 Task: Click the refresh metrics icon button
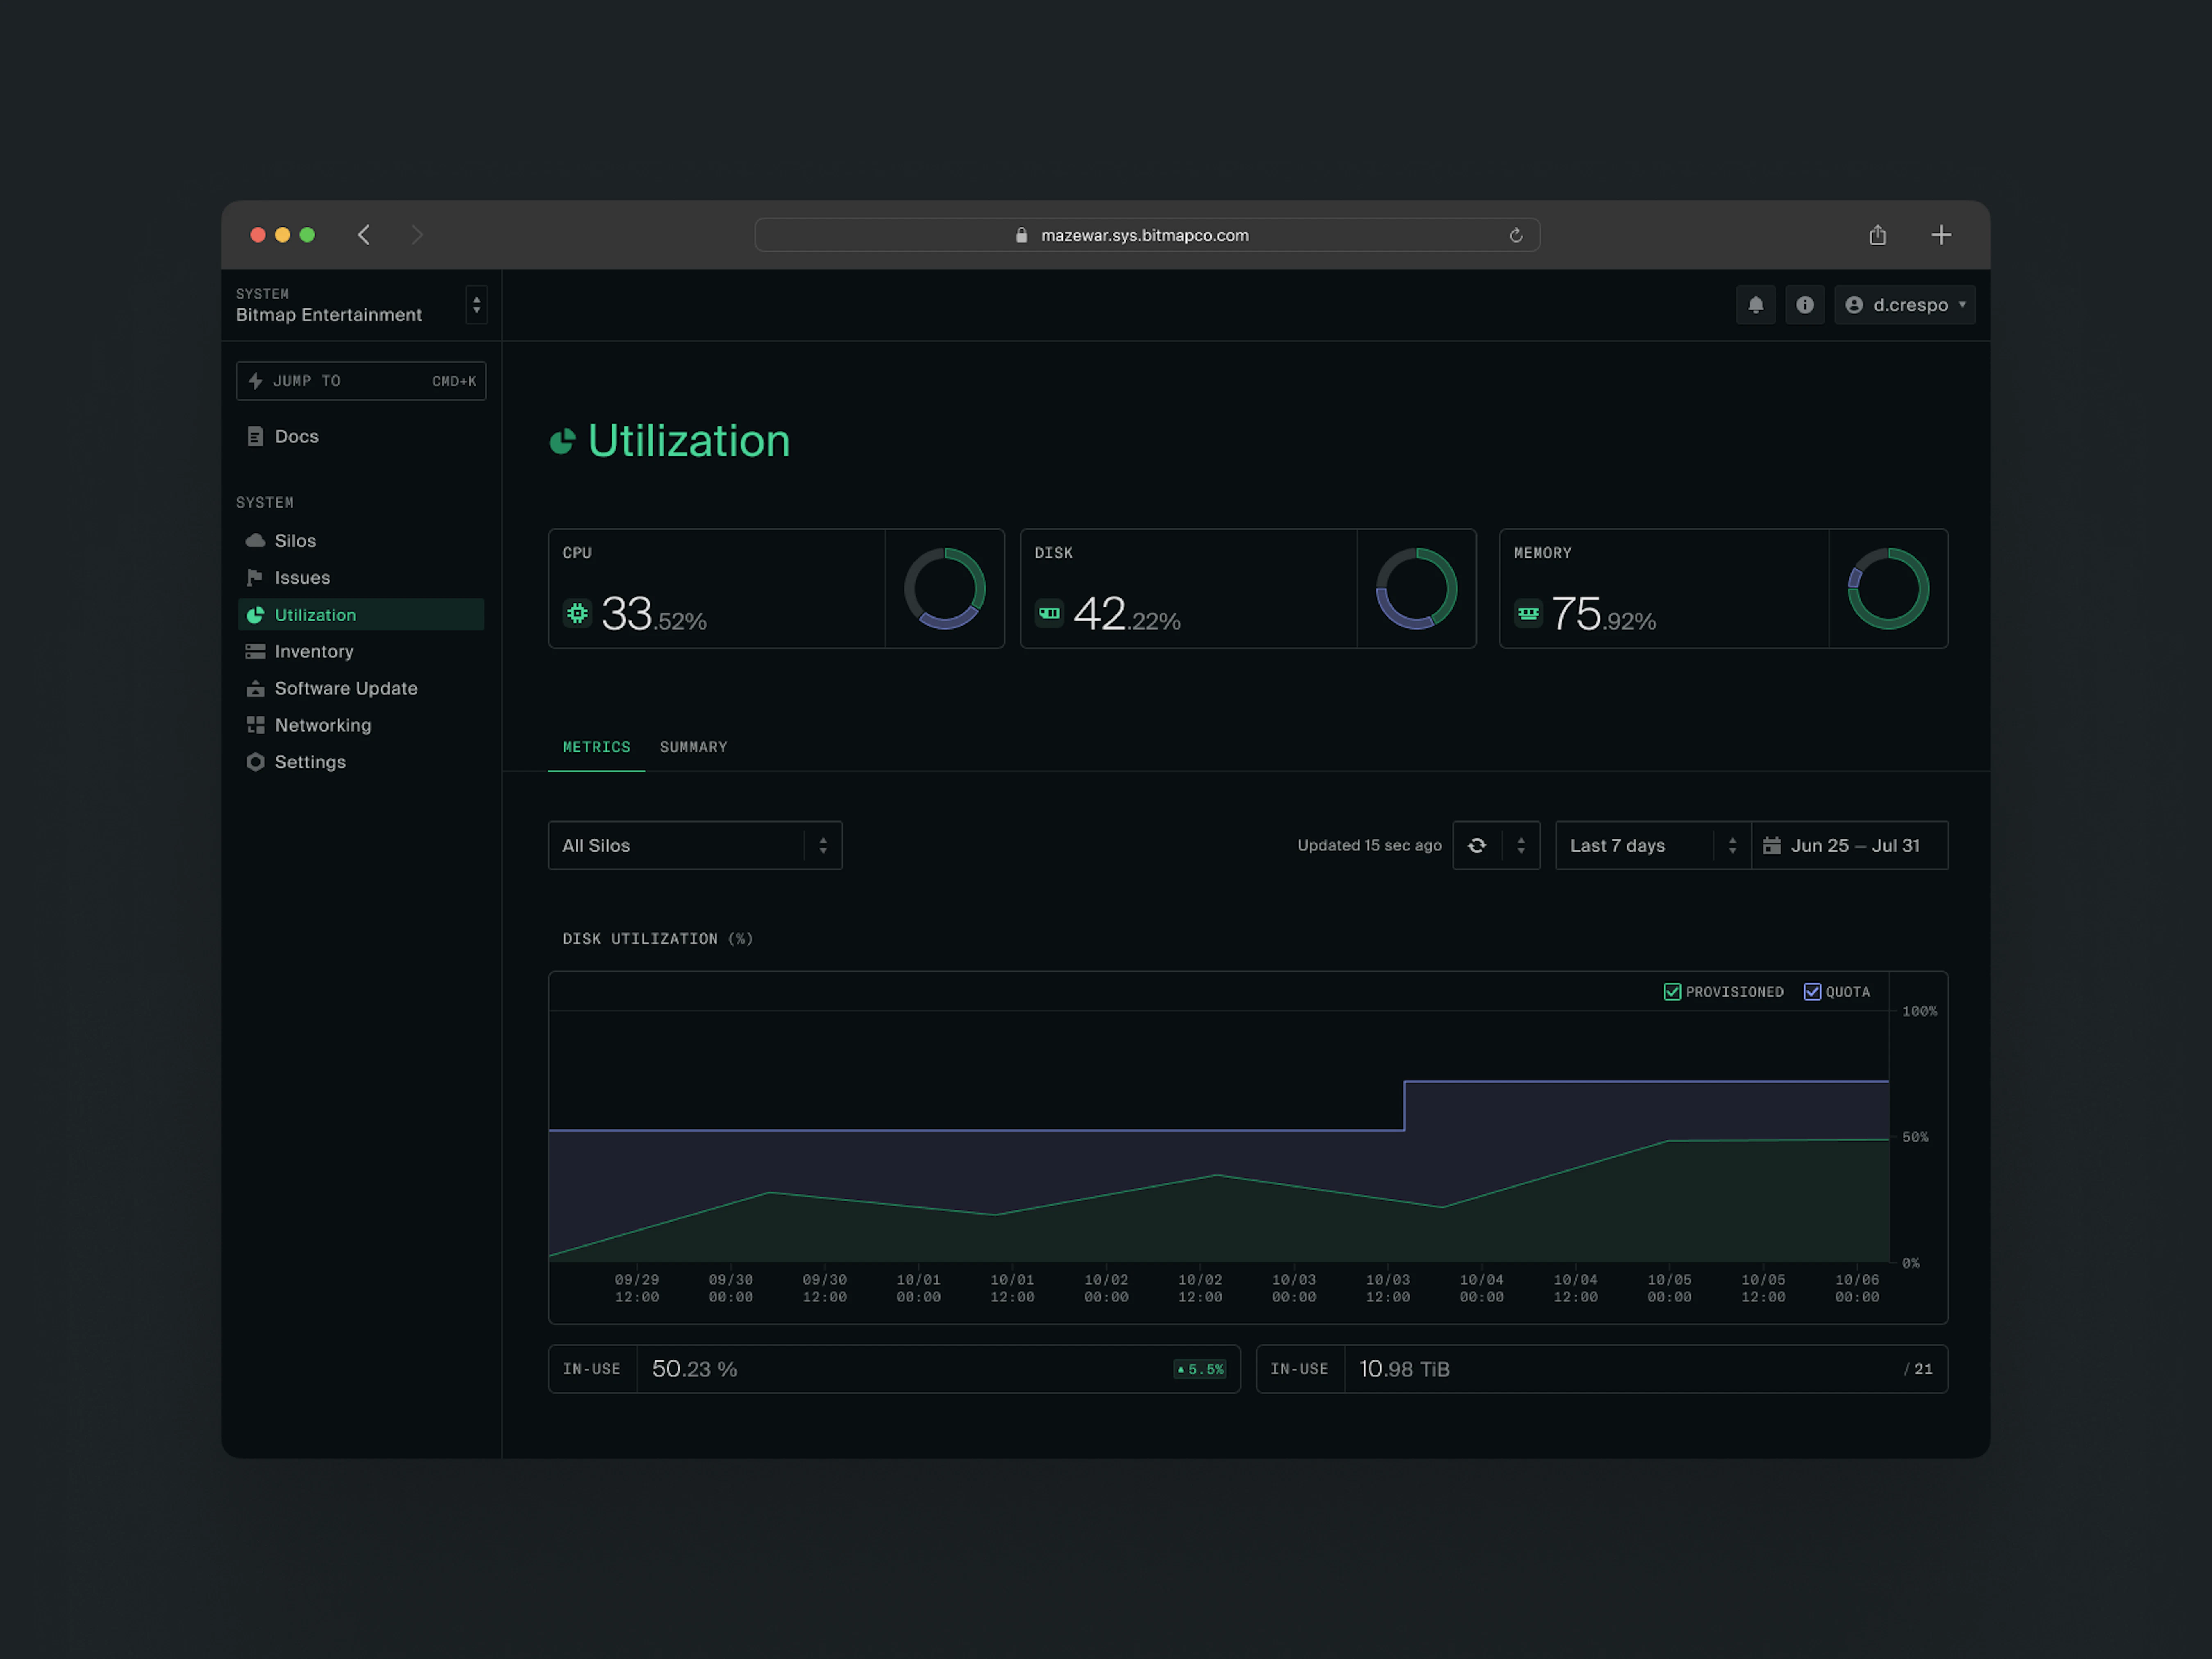1477,846
